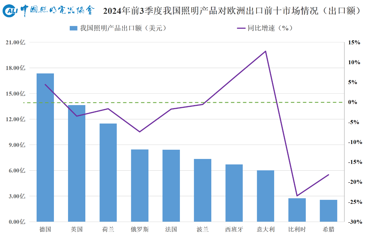Viewport: 369px width, 241px height.
Task: Click axis label 西班牙
Action: pyautogui.click(x=234, y=229)
